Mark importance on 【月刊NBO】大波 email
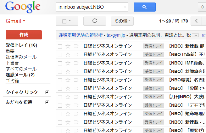This screenshot has height=133, width=206. (x=76, y=97)
